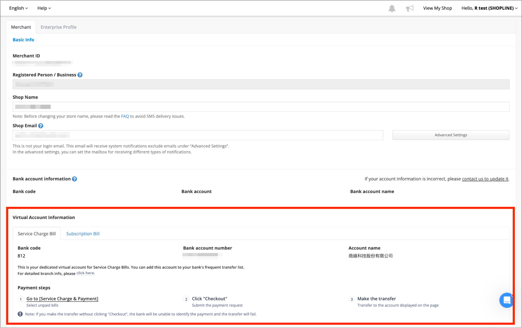Screen dimensions: 522x328
Task: Open the FAQ link in the store name note
Action: pyautogui.click(x=125, y=116)
